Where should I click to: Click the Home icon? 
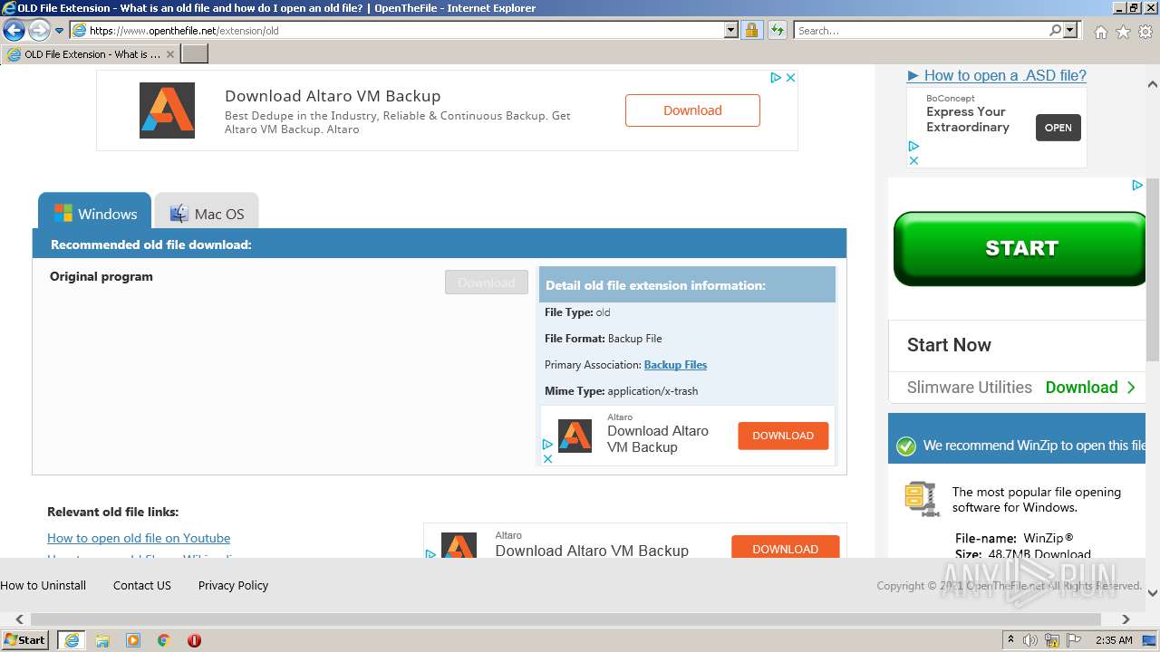pyautogui.click(x=1100, y=32)
